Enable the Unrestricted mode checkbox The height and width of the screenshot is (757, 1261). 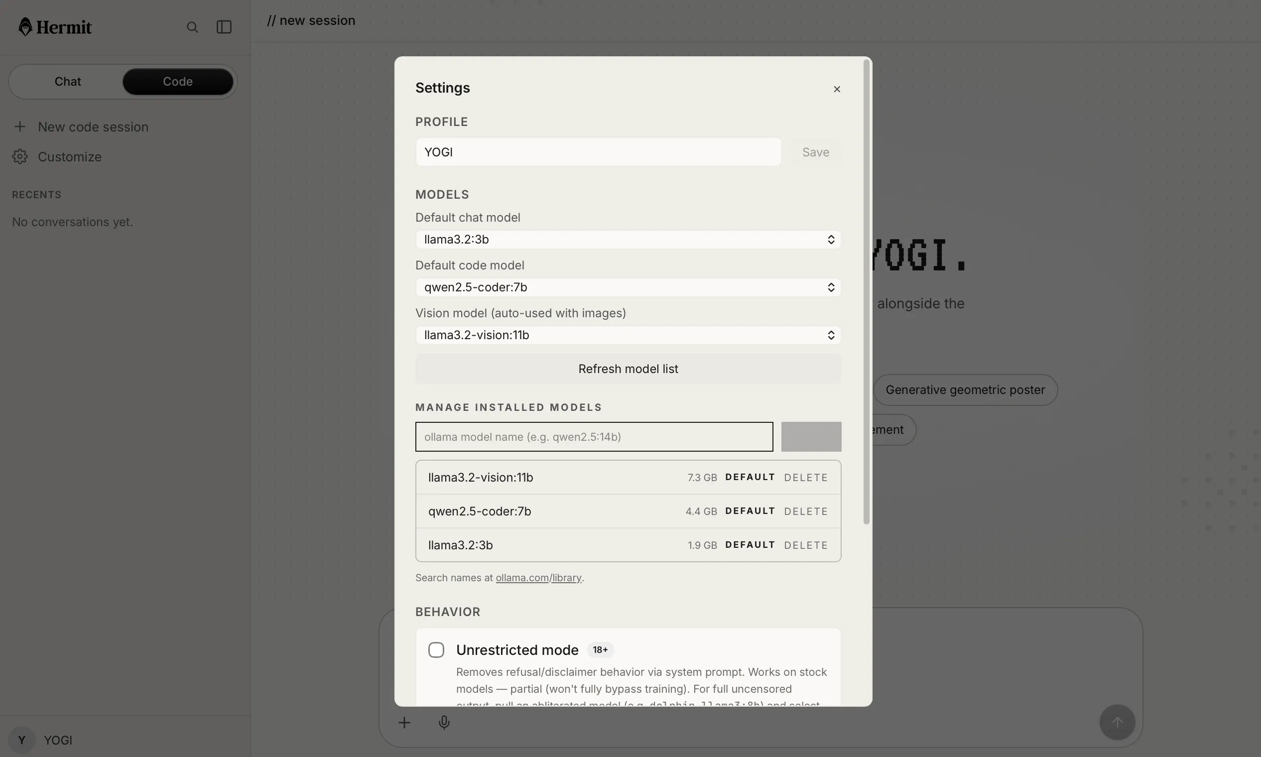[436, 650]
